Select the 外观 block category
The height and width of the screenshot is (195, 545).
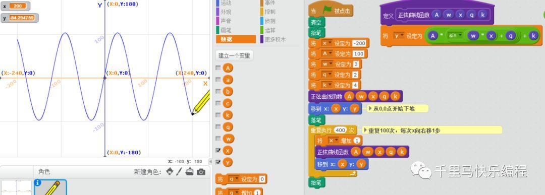tap(226, 12)
